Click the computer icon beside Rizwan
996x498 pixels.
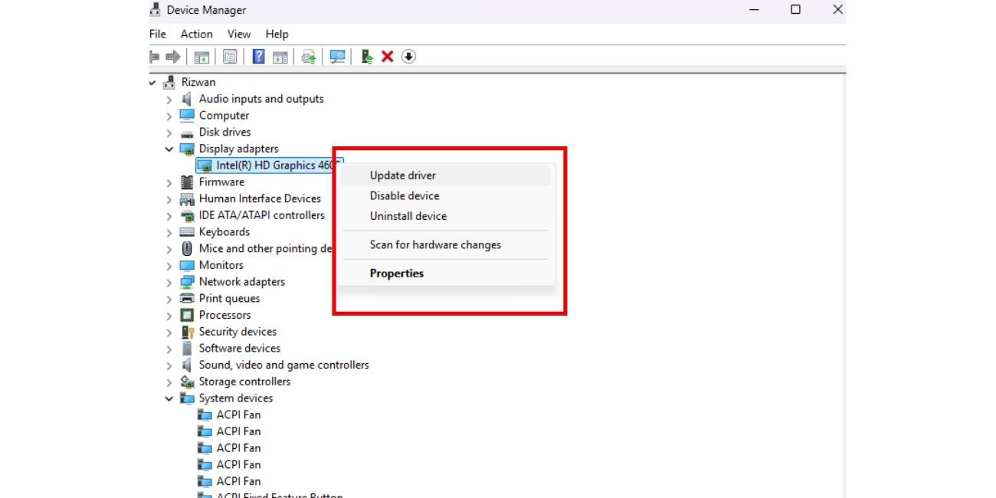click(169, 82)
